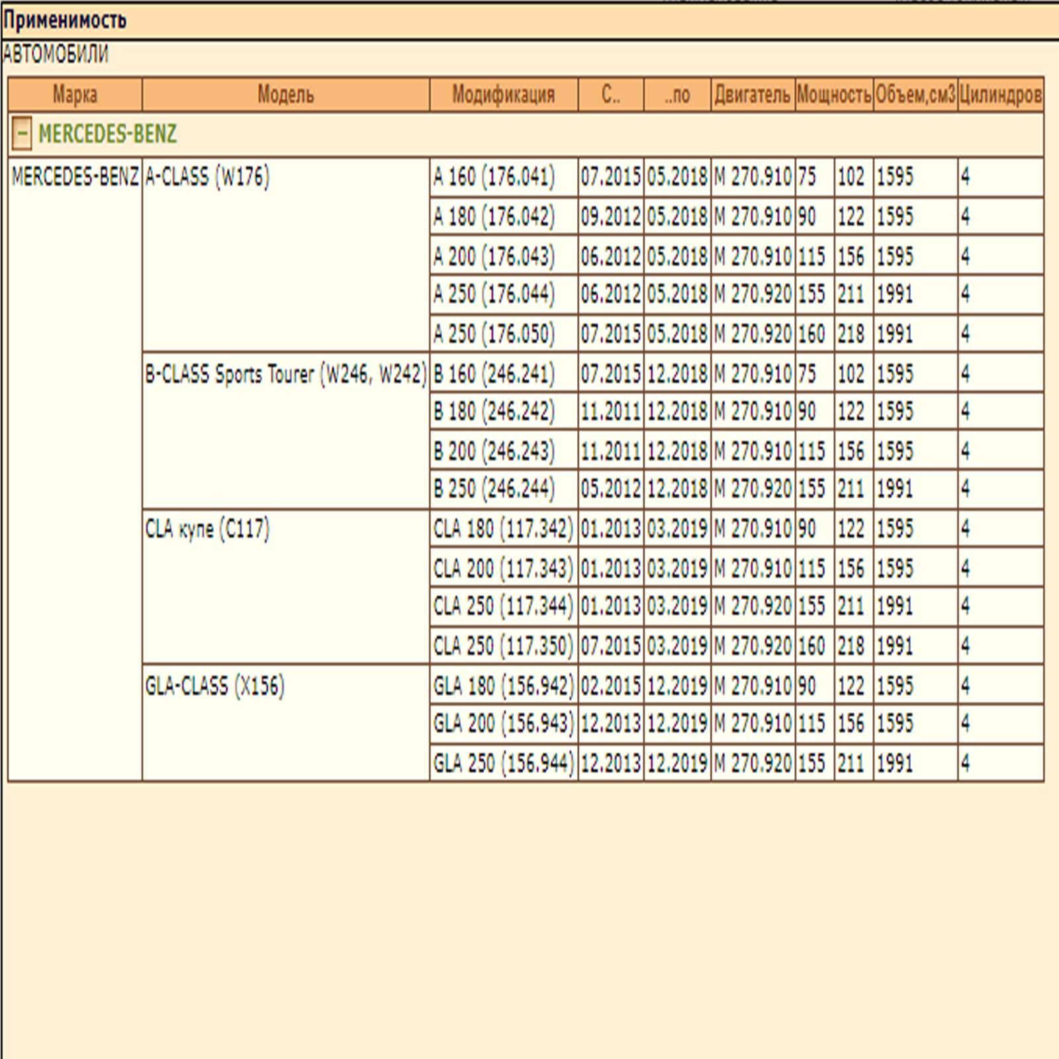
Task: Click modification A 160 (176.041)
Action: pos(494,177)
